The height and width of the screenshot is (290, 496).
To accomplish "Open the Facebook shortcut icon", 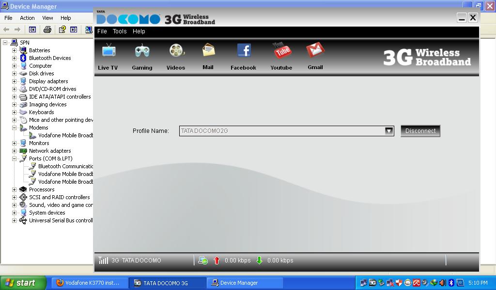I will coord(244,51).
